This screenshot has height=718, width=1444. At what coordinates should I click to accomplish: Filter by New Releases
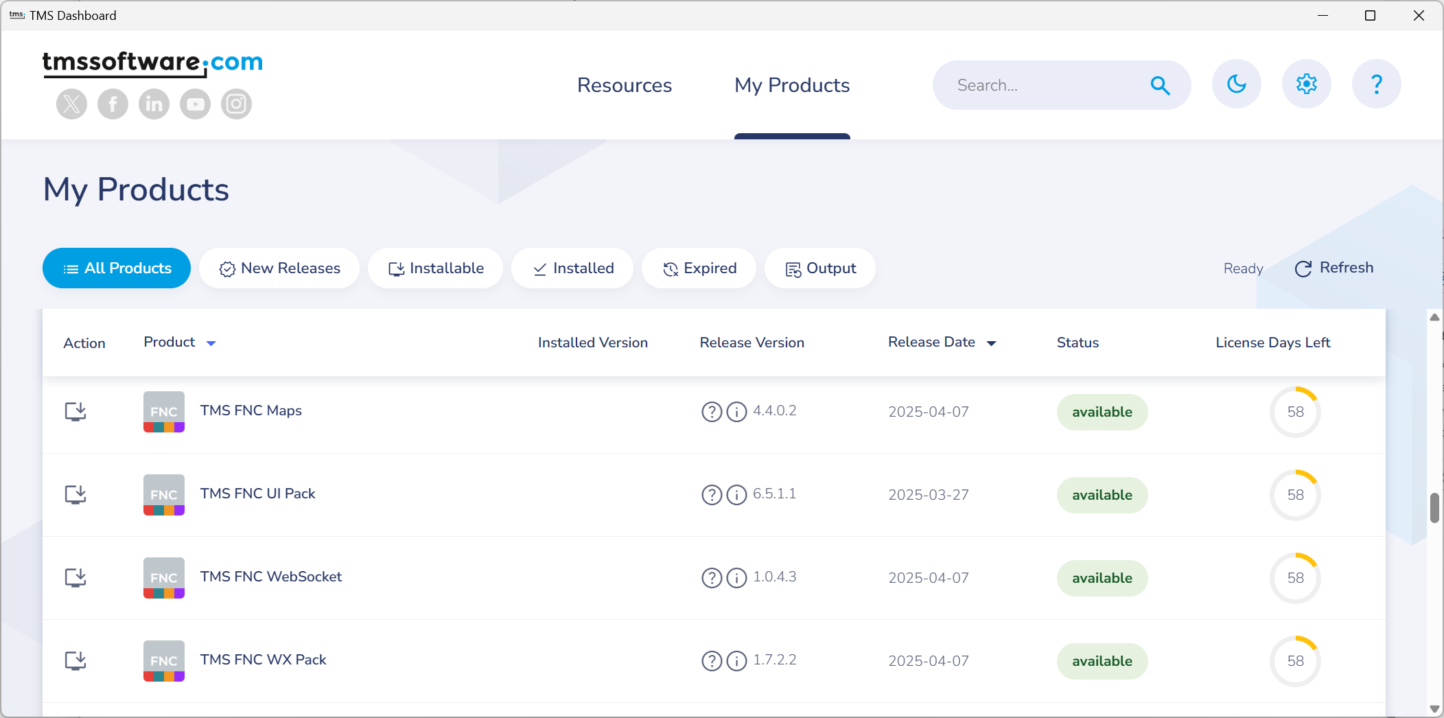tap(279, 268)
